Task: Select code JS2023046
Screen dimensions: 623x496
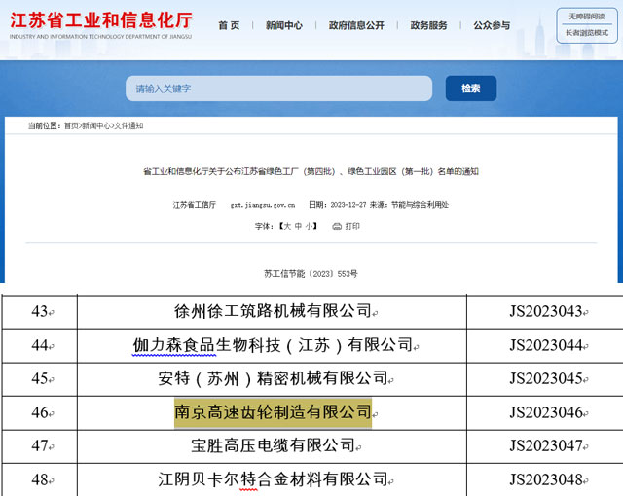Action: click(546, 412)
